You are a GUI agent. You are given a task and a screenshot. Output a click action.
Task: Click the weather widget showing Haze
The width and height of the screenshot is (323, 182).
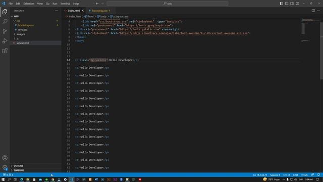(272, 179)
